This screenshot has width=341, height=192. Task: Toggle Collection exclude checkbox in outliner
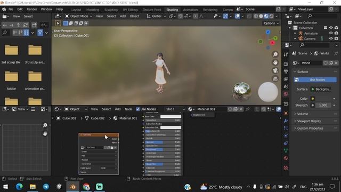(326, 28)
